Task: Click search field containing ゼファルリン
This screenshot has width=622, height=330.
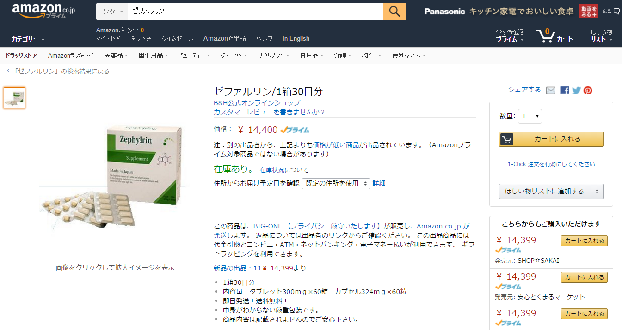Action: (256, 12)
